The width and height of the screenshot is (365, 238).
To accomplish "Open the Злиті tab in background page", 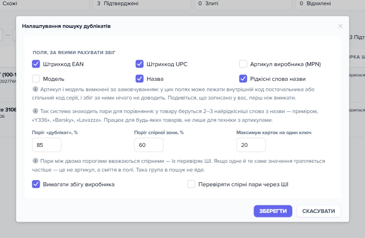I will coord(243,4).
